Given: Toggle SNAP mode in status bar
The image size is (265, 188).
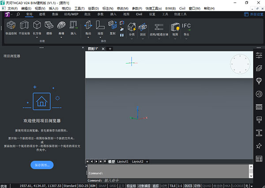Looking at the screenshot, I should point(102,185).
